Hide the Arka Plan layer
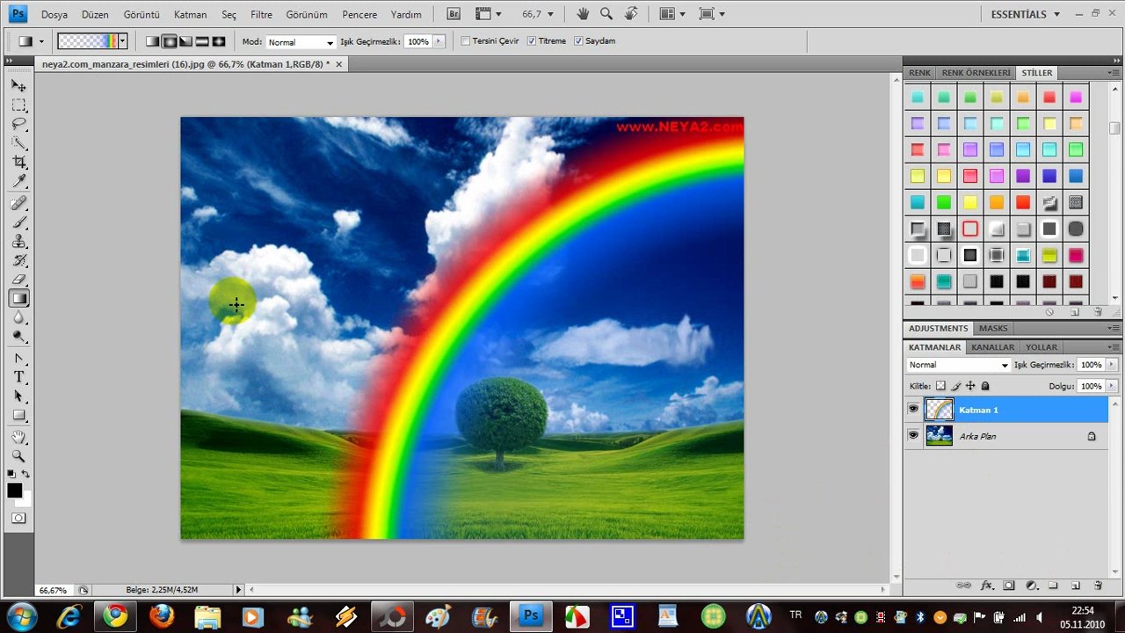Screen dimensions: 1125x633 (x=913, y=436)
